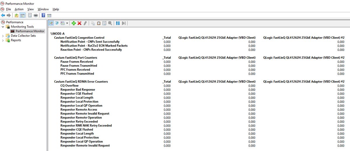Click the \\NODE-A computer heading
Image resolution: width=350 pixels, height=151 pixels.
(57, 34)
